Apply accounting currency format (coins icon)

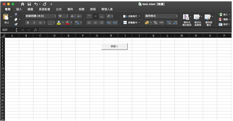click(x=147, y=23)
